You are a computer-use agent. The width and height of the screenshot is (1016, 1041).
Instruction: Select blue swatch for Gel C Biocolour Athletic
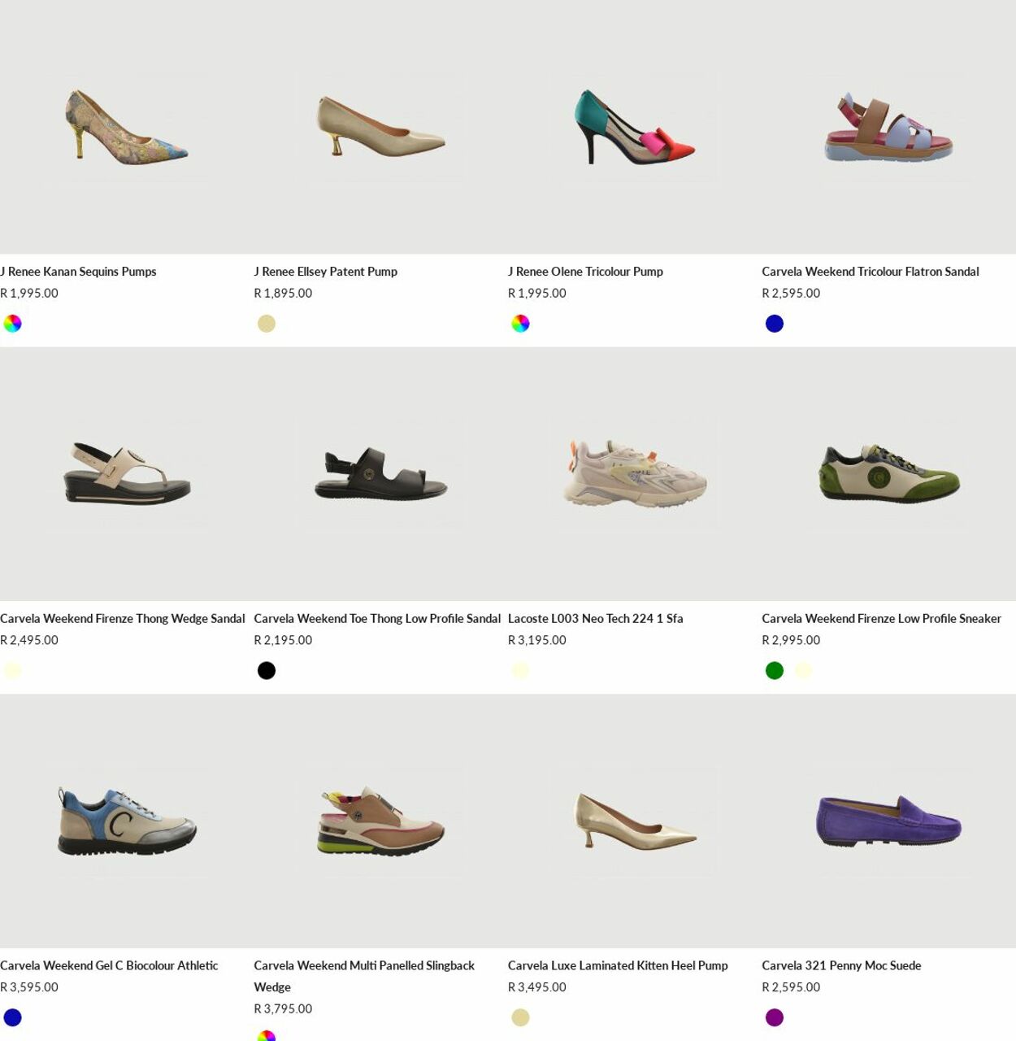point(12,1018)
